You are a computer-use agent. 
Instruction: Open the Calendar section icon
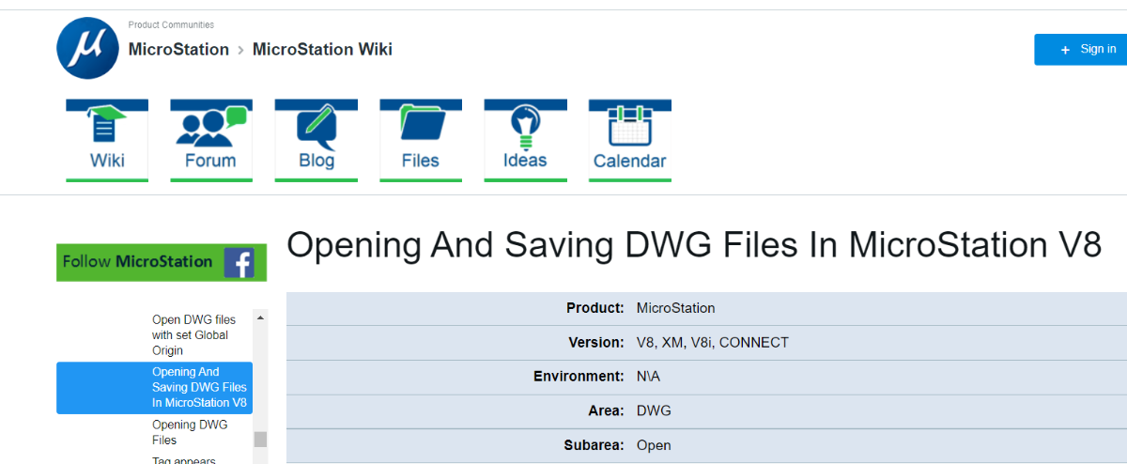[x=630, y=140]
